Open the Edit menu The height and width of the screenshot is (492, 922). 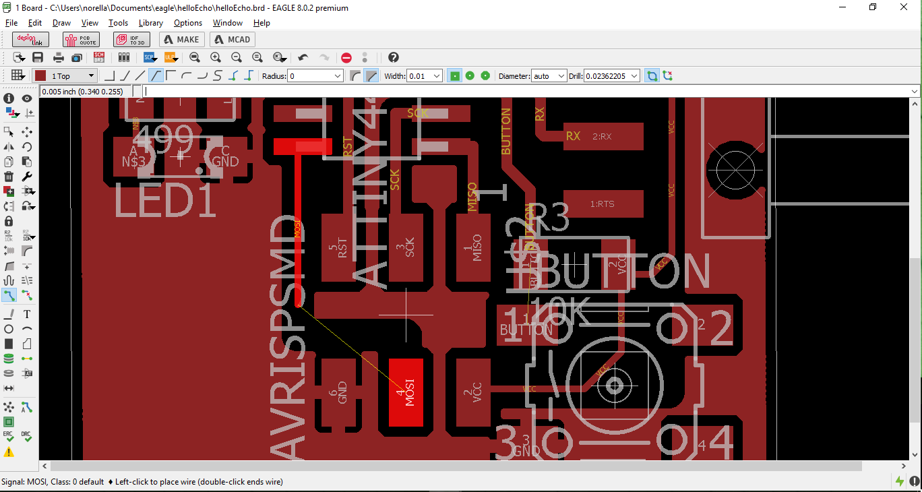pos(35,23)
